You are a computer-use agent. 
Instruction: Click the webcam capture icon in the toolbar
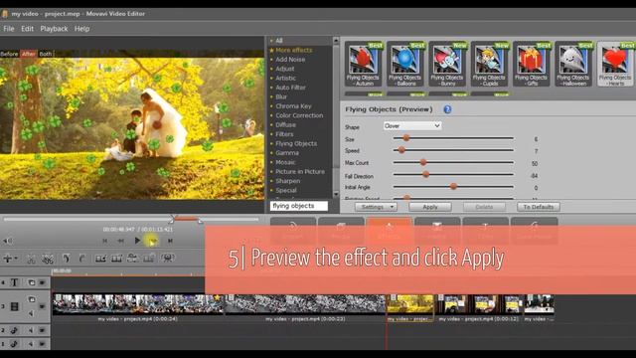tap(167, 259)
